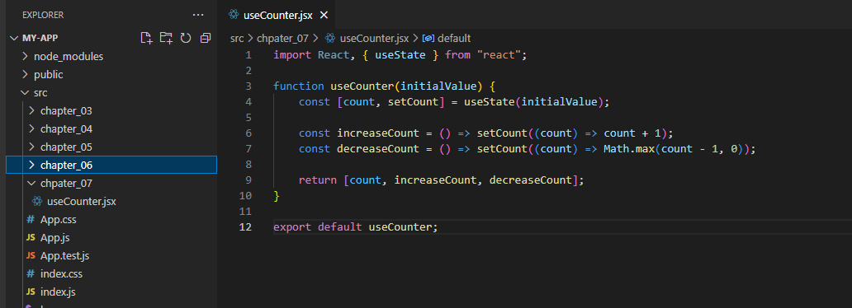
Task: Click line number 7 in the gutter
Action: click(x=248, y=148)
